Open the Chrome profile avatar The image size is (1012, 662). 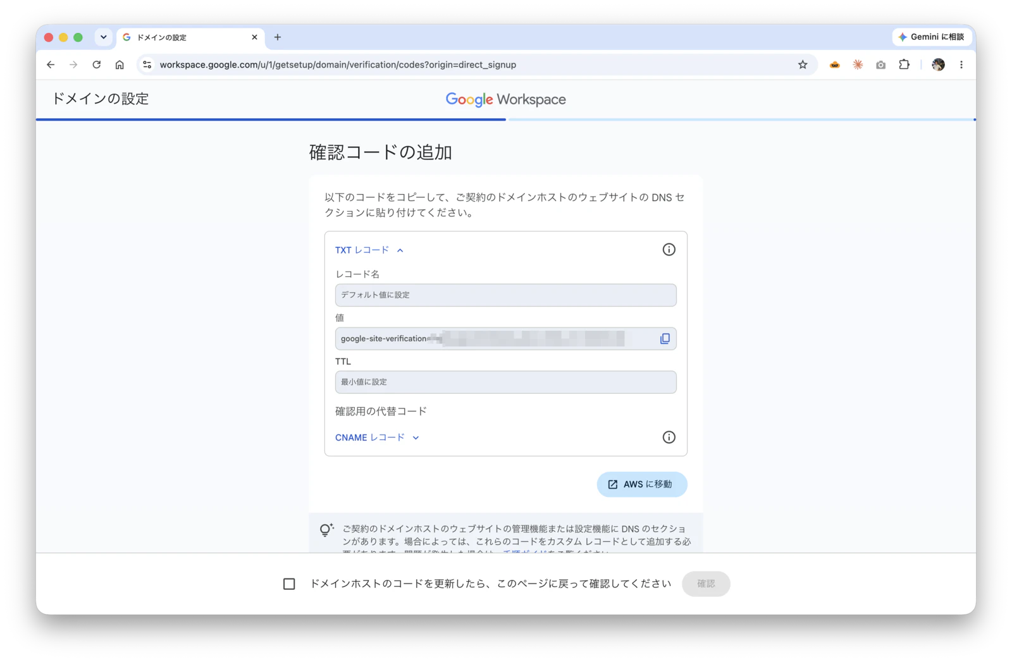pyautogui.click(x=938, y=64)
